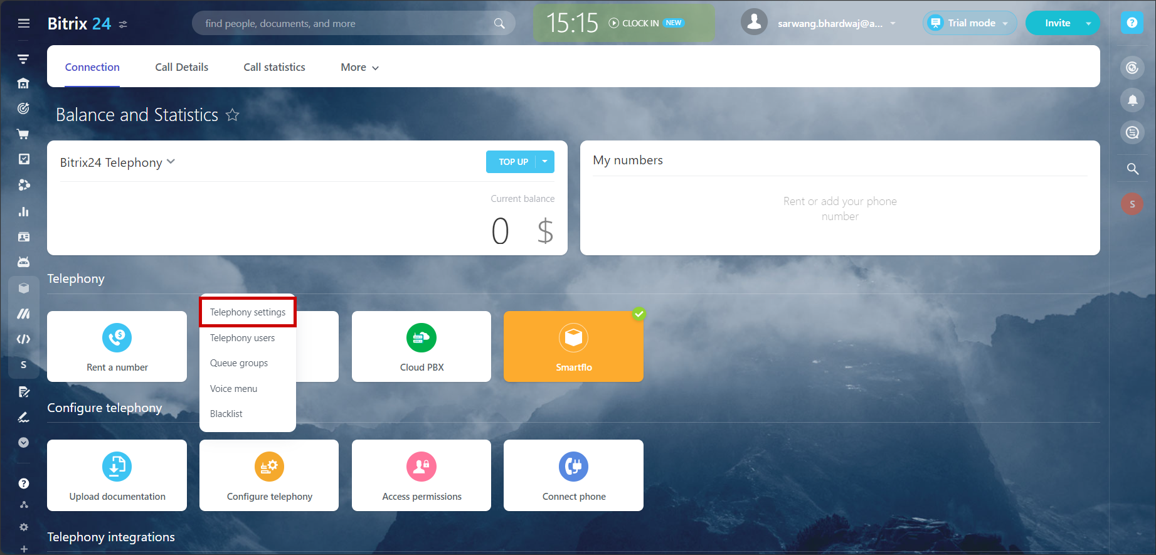This screenshot has width=1156, height=555.
Task: Open the Cloud PBX card
Action: click(422, 347)
